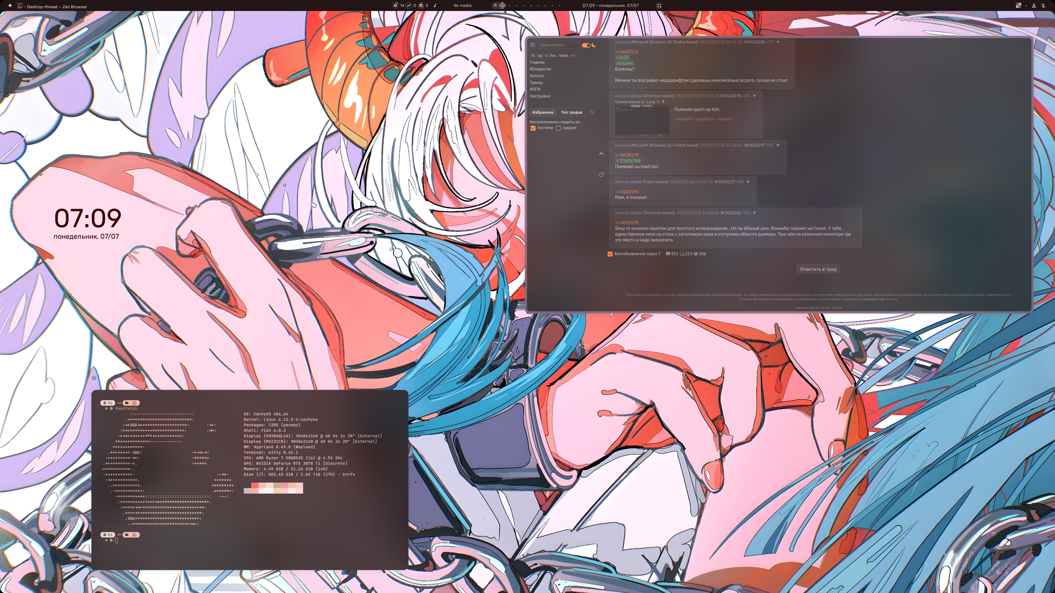The image size is (1055, 593).
Task: Uncheck the постами auto-follow checkbox
Action: pyautogui.click(x=533, y=128)
